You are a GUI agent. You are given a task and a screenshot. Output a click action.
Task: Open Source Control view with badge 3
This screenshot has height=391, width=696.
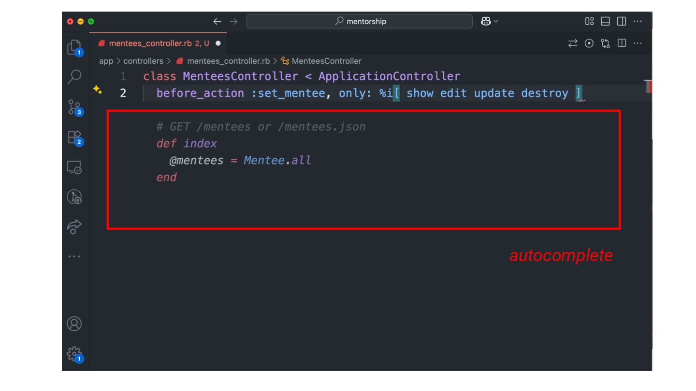click(74, 107)
